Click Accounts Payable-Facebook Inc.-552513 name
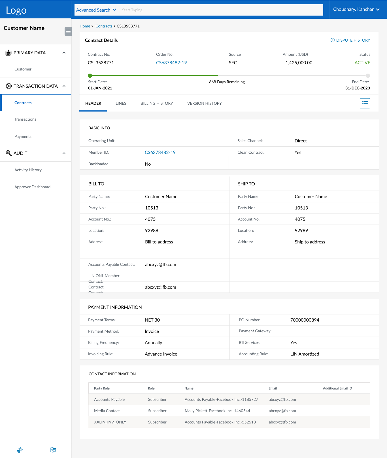The height and width of the screenshot is (458, 387). click(x=220, y=422)
